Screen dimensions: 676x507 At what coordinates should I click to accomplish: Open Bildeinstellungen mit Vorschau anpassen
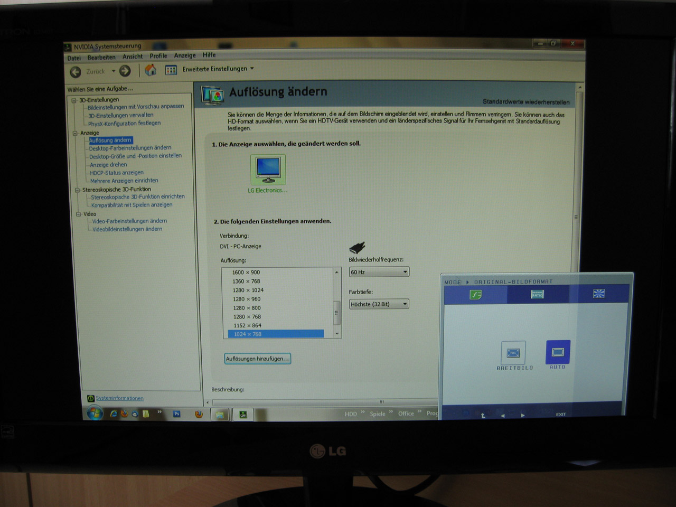coord(136,107)
